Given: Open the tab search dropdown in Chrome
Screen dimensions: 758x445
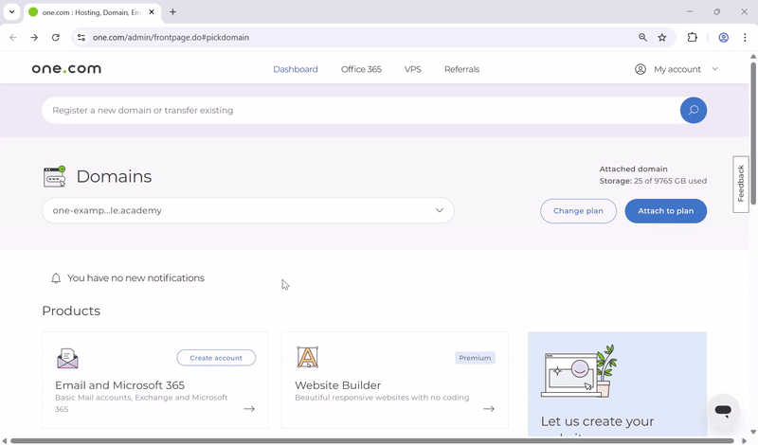Looking at the screenshot, I should coord(12,12).
